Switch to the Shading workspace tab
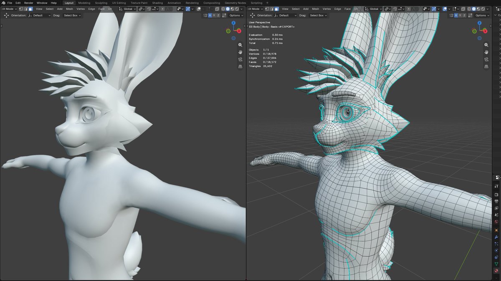 pyautogui.click(x=157, y=3)
